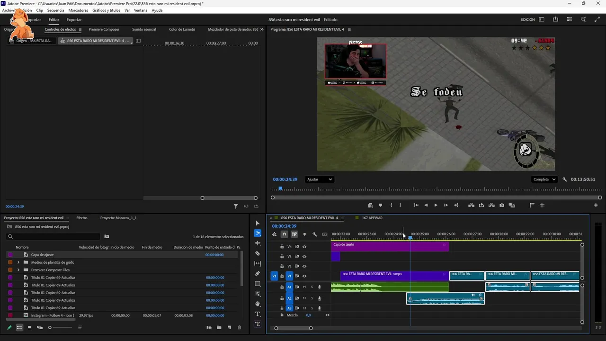Click Lift button in Program monitor
This screenshot has width=606, height=341.
coord(471,205)
